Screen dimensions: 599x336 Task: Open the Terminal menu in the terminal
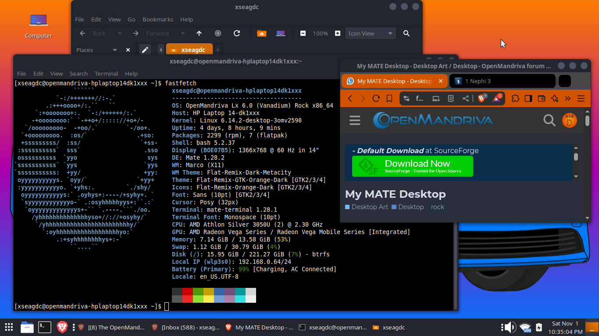coord(106,73)
